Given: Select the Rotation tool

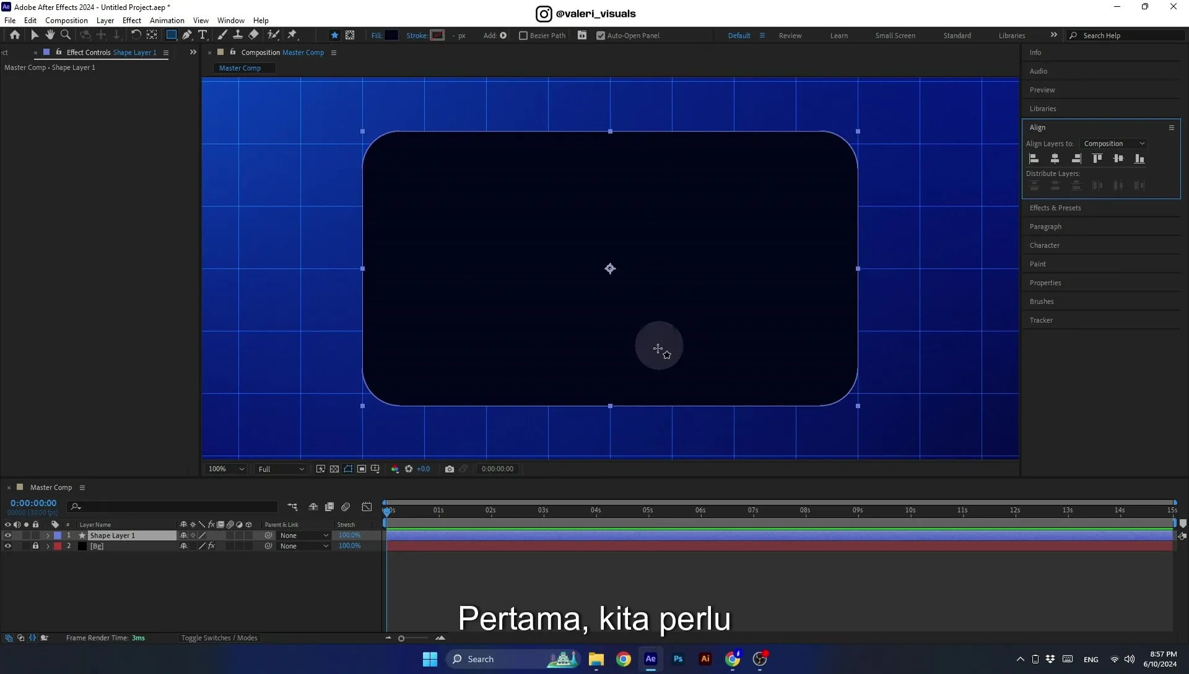Looking at the screenshot, I should [136, 35].
